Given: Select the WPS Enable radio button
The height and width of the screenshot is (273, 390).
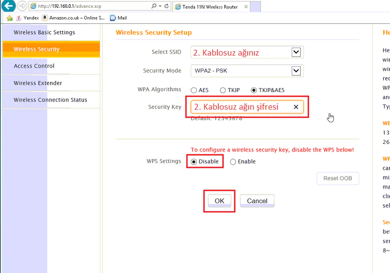Looking at the screenshot, I should [x=233, y=162].
